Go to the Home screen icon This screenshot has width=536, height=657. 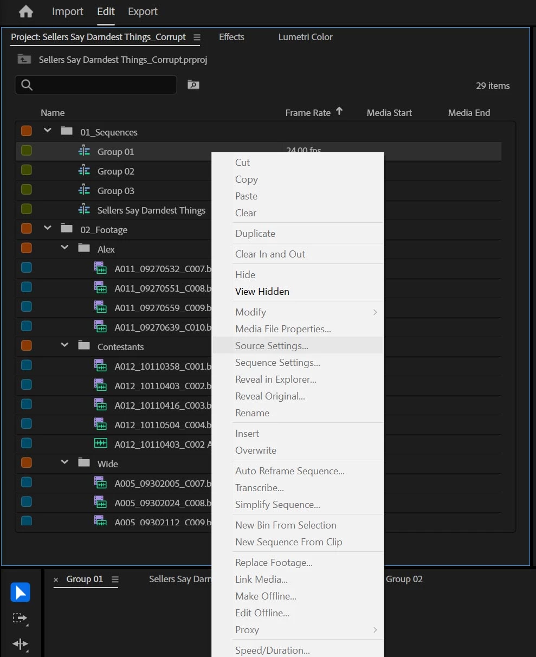[25, 11]
